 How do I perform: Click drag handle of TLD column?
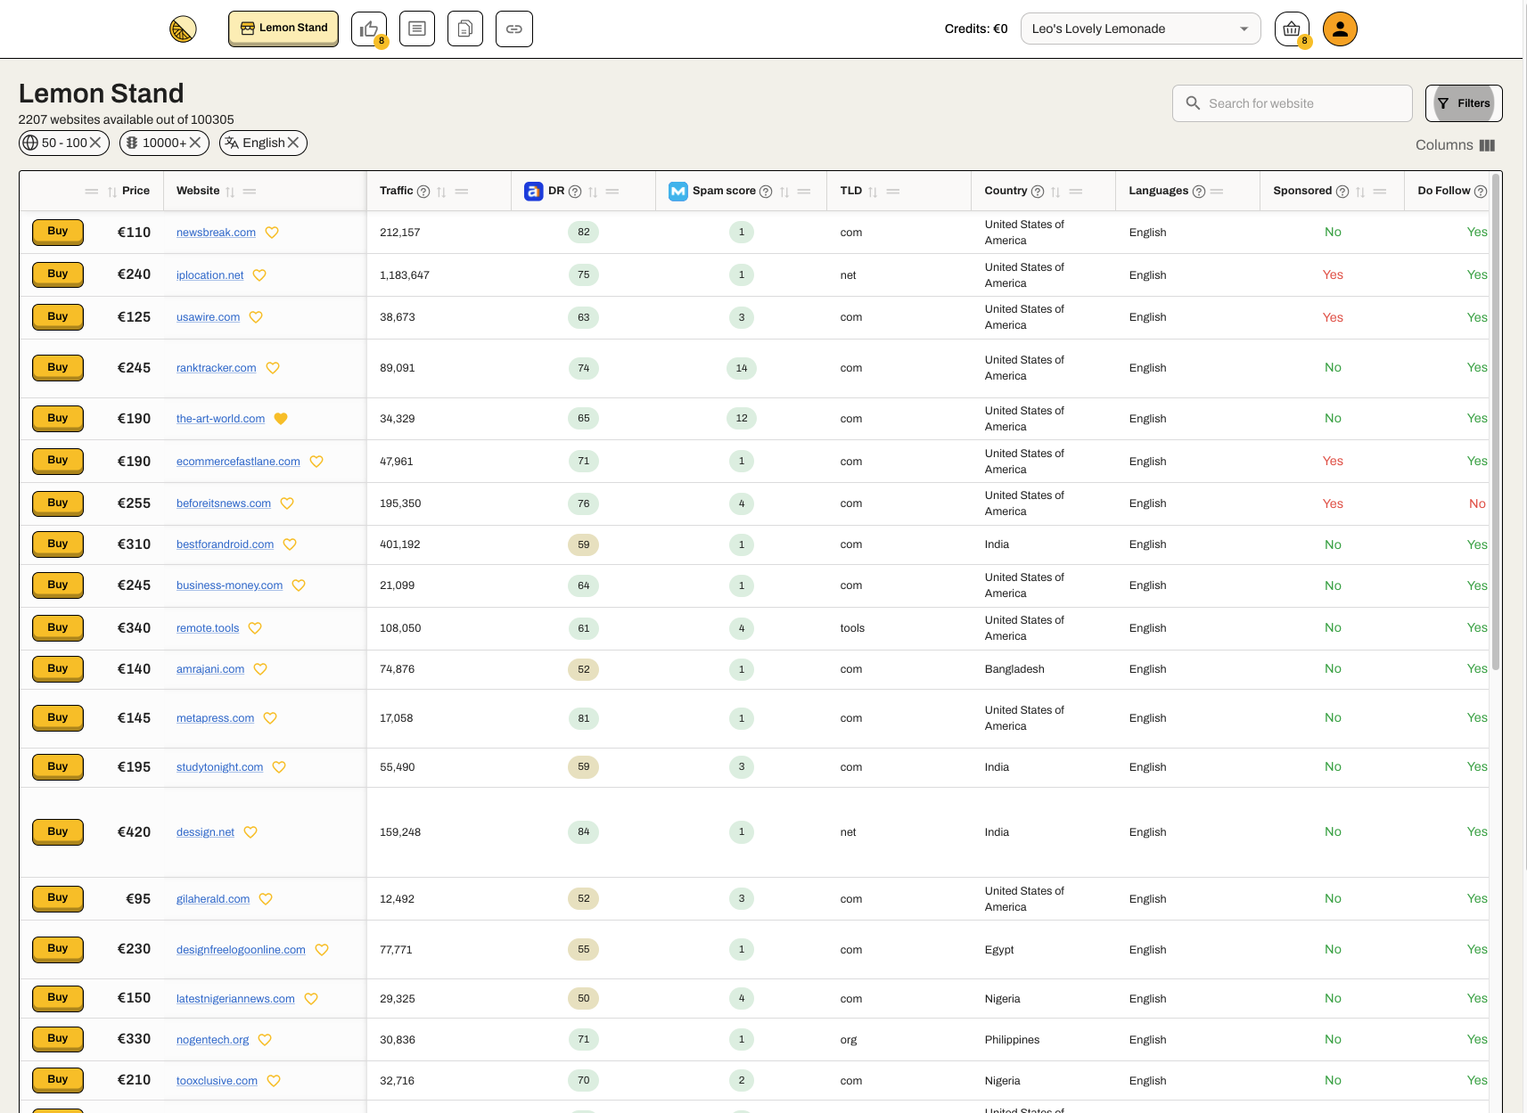(x=893, y=192)
